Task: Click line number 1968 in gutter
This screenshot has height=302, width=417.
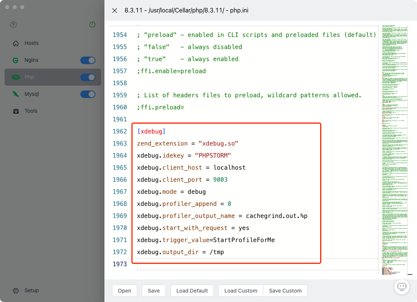Action: [x=120, y=204]
